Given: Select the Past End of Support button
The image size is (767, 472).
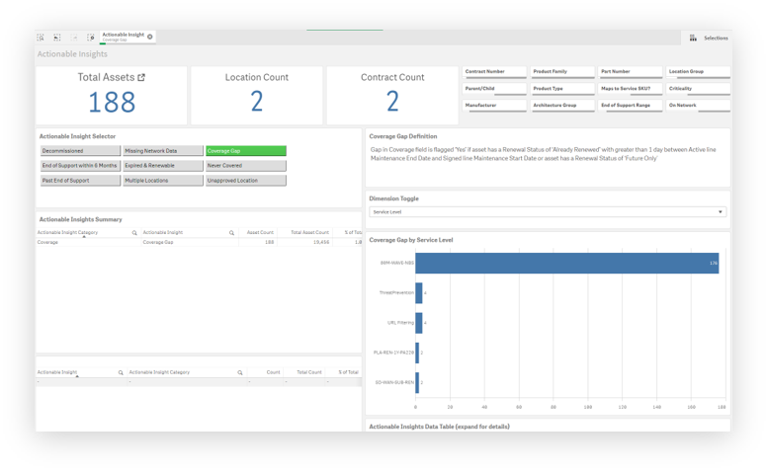Looking at the screenshot, I should pyautogui.click(x=80, y=181).
